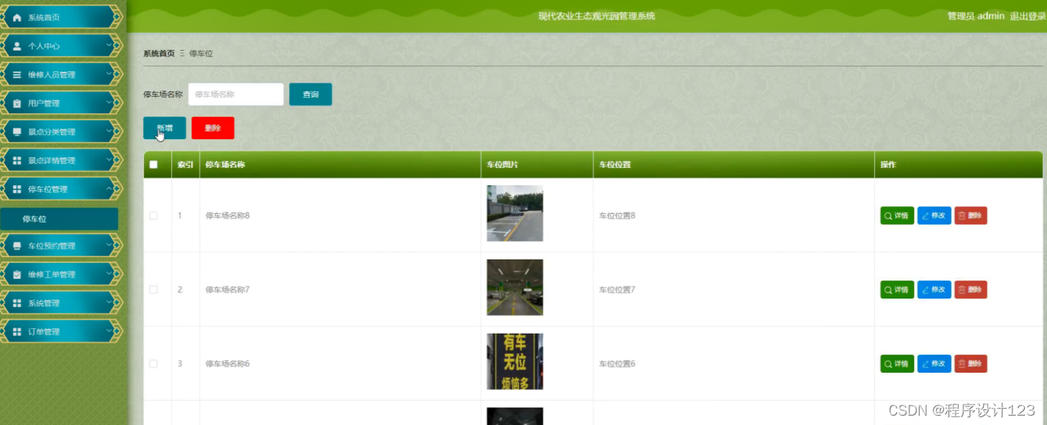Select the cell text 车位位置8
This screenshot has height=425, width=1047.
[617, 216]
